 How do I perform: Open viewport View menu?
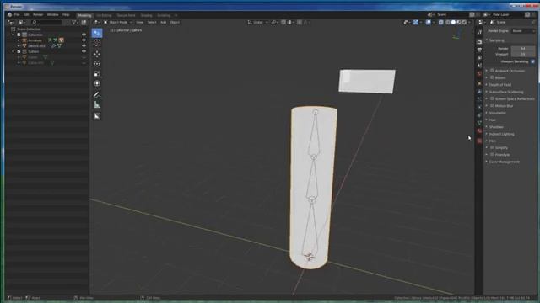click(139, 23)
